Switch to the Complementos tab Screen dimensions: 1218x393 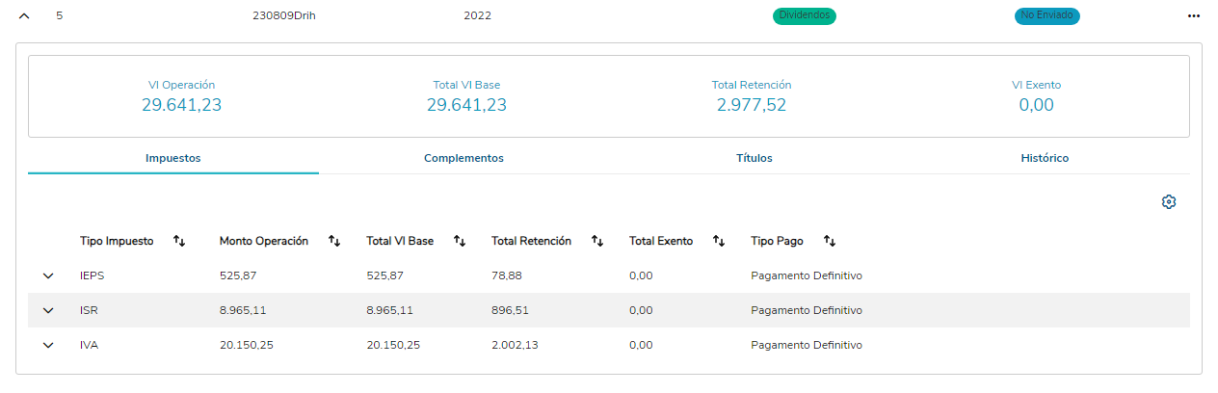point(463,158)
